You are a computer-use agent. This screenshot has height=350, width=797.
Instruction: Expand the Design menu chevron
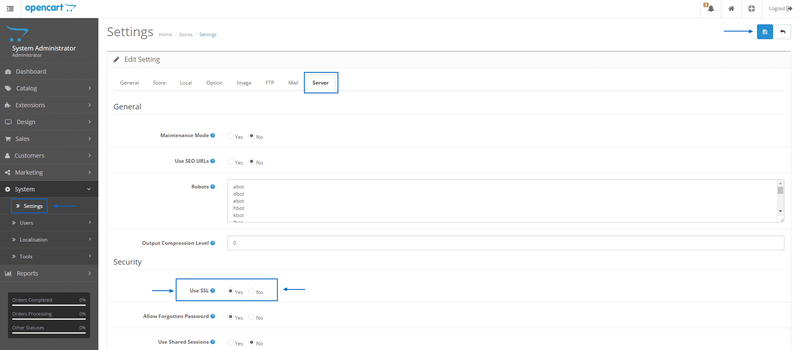click(90, 122)
